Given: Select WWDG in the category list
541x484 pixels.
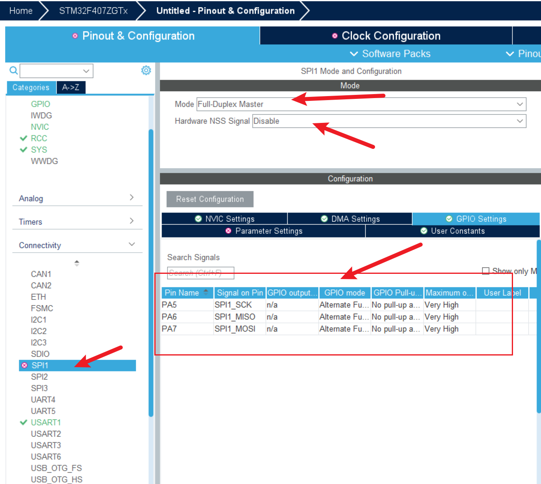Looking at the screenshot, I should click(44, 161).
